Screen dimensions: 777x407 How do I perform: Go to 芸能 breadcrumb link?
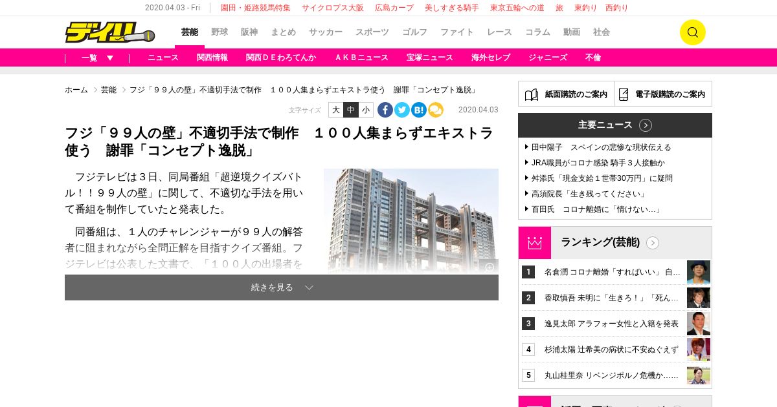click(109, 90)
